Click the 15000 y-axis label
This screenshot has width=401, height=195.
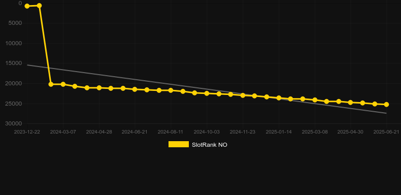tap(14, 63)
